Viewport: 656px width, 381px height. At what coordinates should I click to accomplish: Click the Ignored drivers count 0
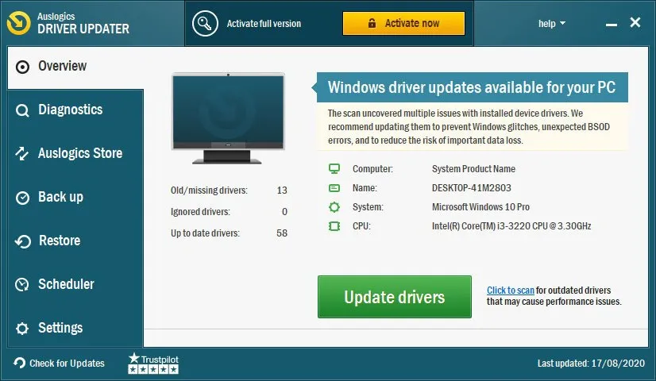(284, 212)
